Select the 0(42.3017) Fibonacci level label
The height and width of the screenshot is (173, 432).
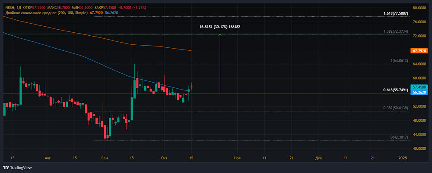click(399, 137)
